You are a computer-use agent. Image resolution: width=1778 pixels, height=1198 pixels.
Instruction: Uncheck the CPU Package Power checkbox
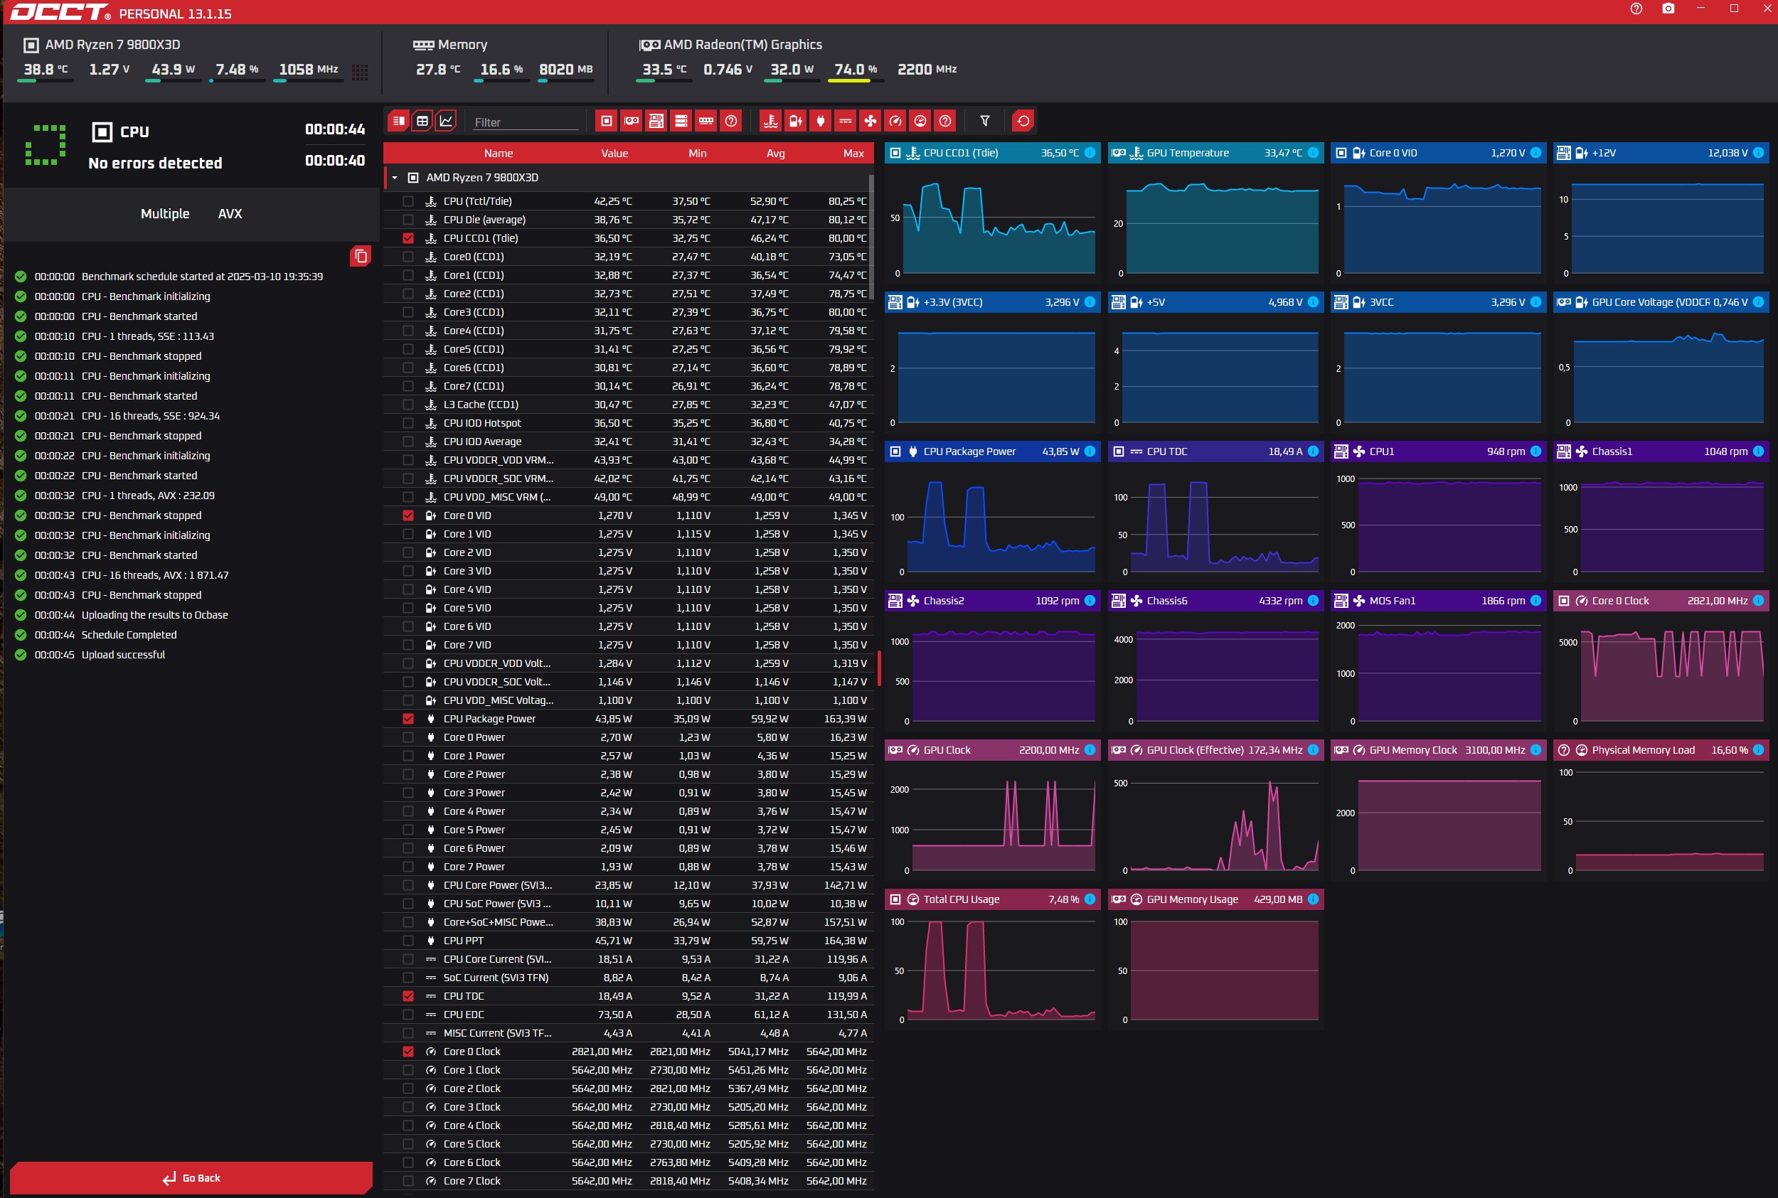pyautogui.click(x=408, y=719)
